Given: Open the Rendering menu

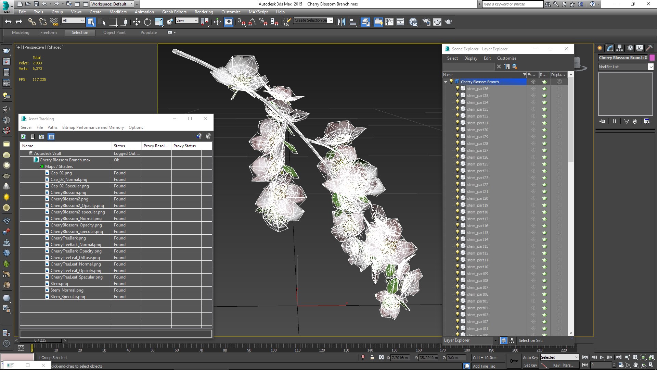Looking at the screenshot, I should coord(204,12).
